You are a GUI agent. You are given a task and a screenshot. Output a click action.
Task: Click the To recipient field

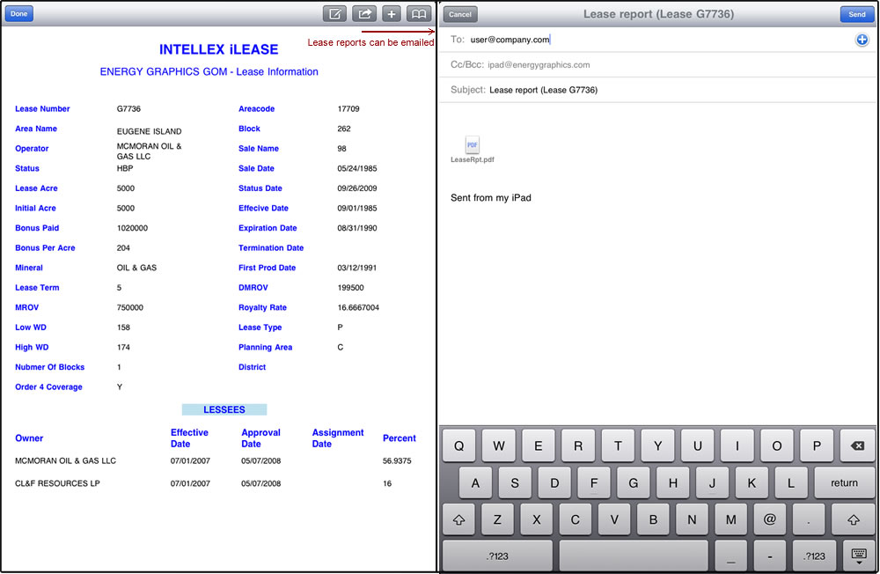657,40
